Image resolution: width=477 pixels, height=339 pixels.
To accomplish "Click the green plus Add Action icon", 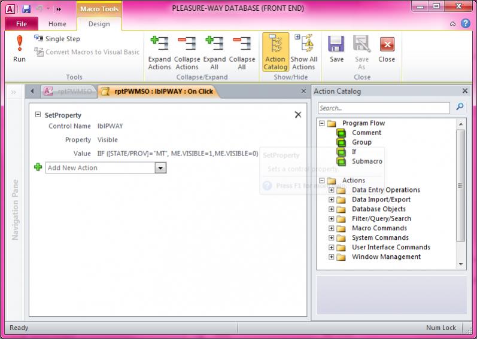I will pos(38,167).
